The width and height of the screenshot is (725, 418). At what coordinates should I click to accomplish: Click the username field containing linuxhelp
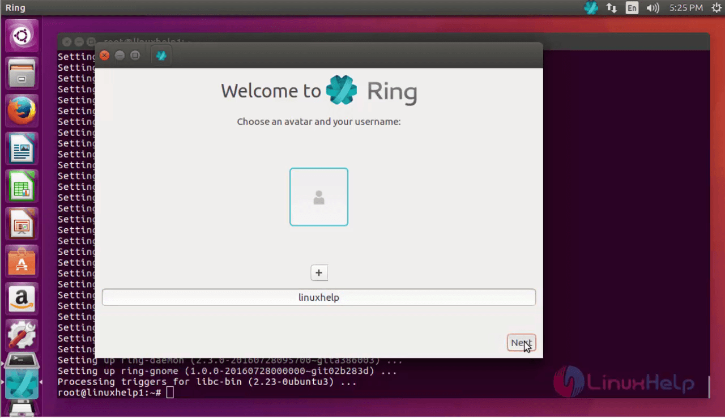319,297
